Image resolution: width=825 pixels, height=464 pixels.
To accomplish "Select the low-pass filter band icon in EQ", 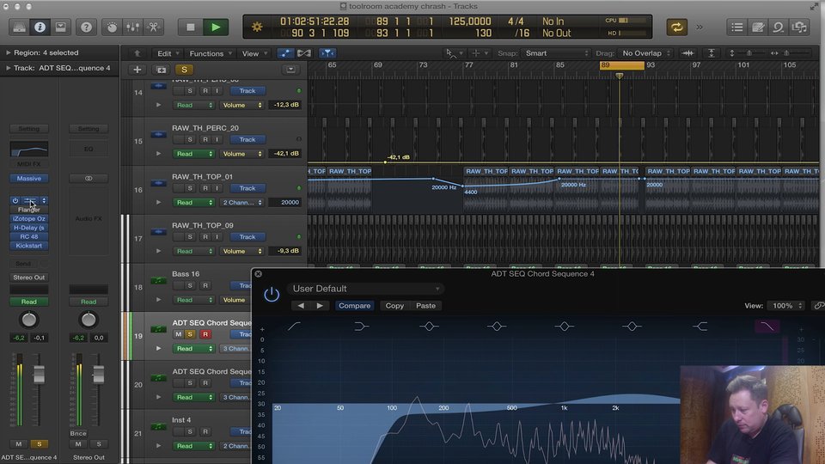I will (x=767, y=327).
